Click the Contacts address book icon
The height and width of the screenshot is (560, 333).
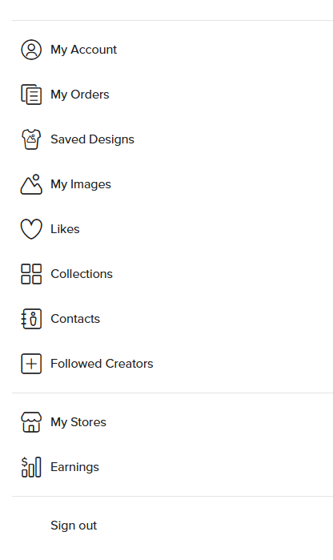coord(31,319)
